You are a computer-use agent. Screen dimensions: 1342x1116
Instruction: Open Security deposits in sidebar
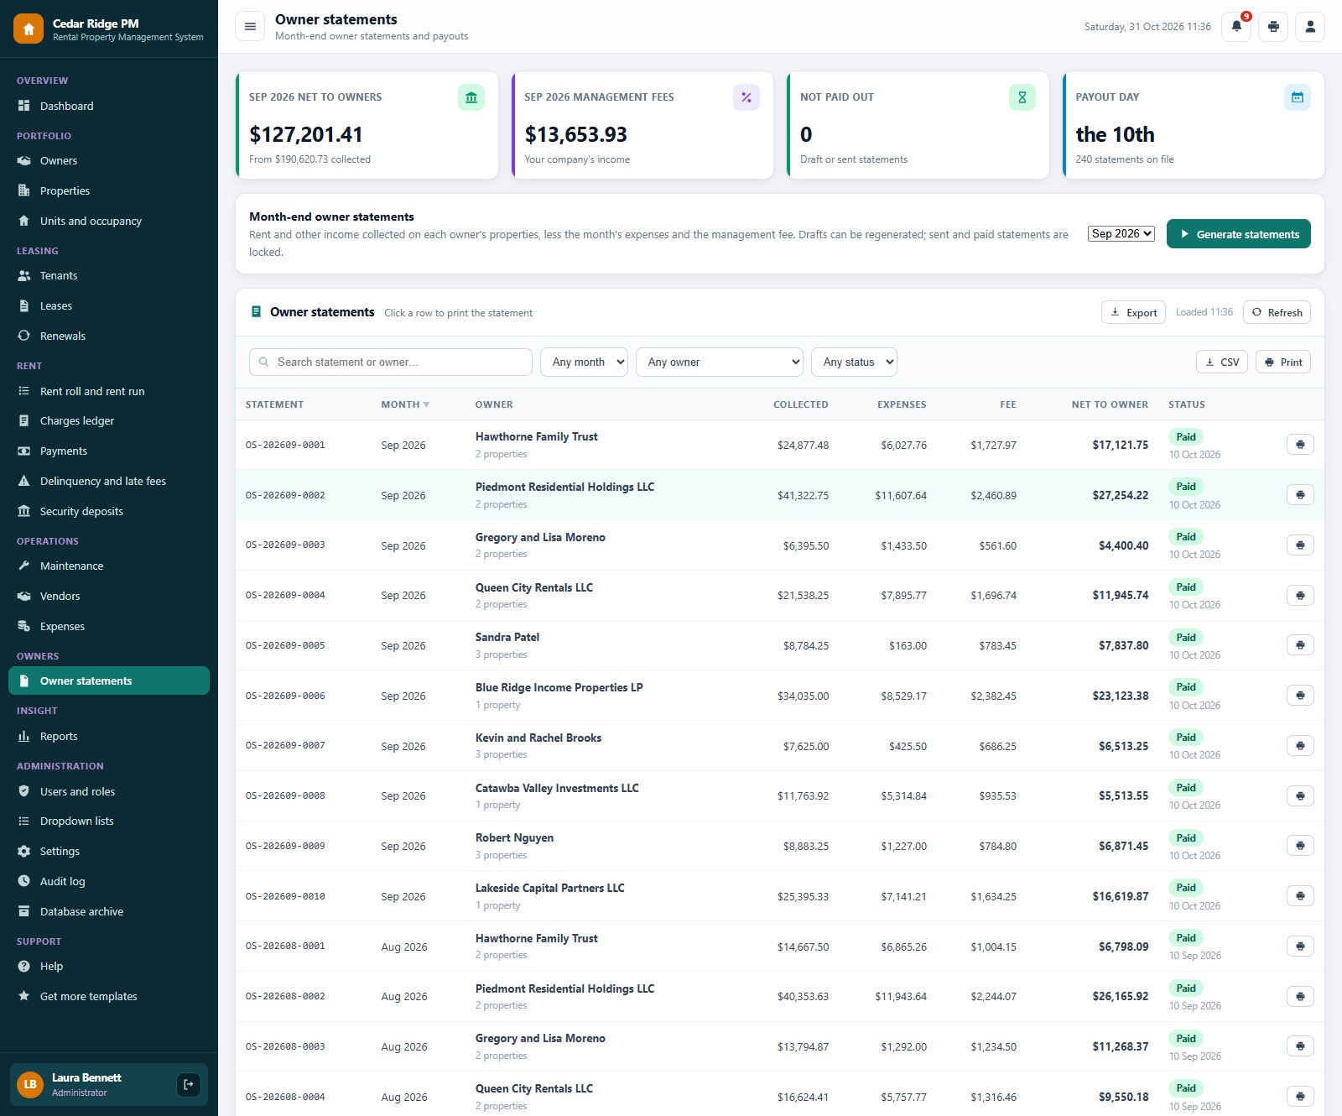point(109,511)
